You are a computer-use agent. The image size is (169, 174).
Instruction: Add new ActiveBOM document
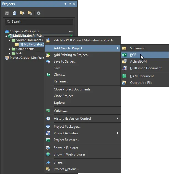tap(145, 61)
